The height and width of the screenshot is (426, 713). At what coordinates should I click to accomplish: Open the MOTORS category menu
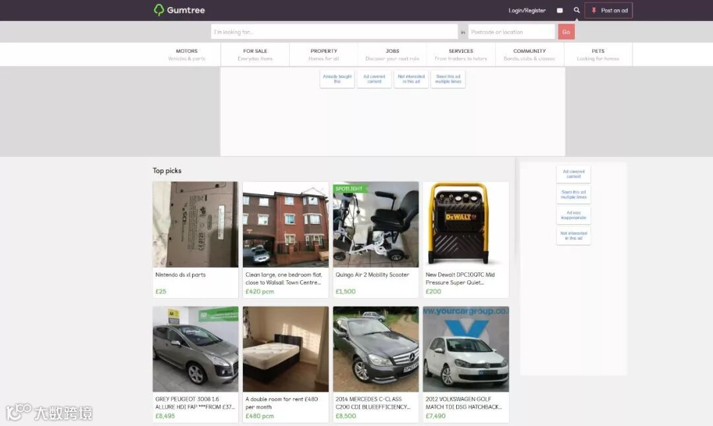tap(186, 55)
